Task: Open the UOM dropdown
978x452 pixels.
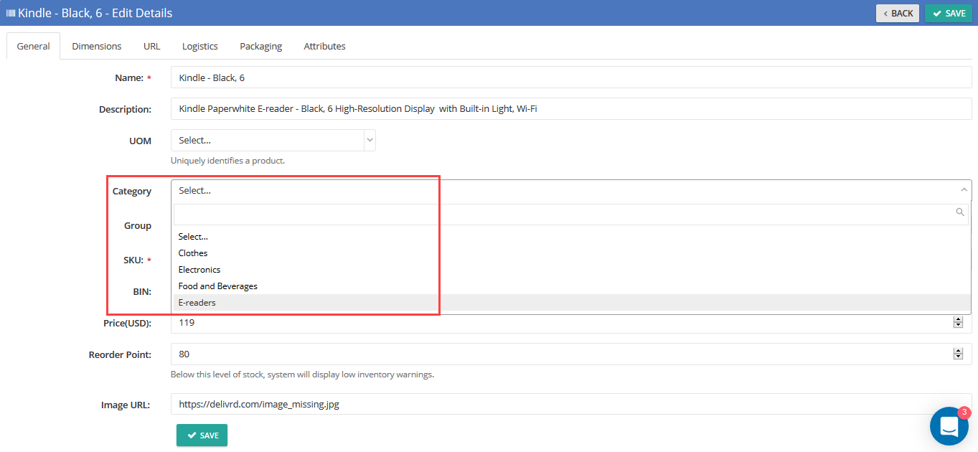Action: pyautogui.click(x=273, y=141)
